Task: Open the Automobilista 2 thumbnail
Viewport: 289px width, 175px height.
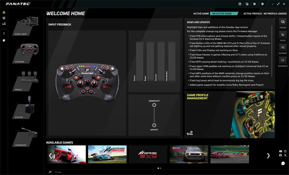Action: 230,154
